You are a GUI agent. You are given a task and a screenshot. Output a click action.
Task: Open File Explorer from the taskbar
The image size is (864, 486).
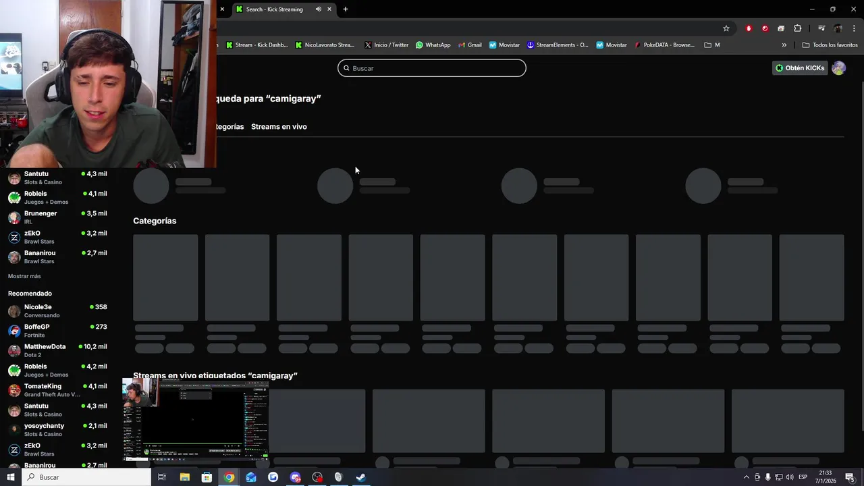coord(184,477)
